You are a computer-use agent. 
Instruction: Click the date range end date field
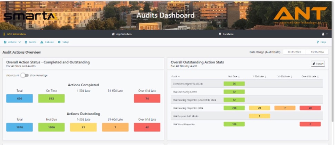[316, 52]
